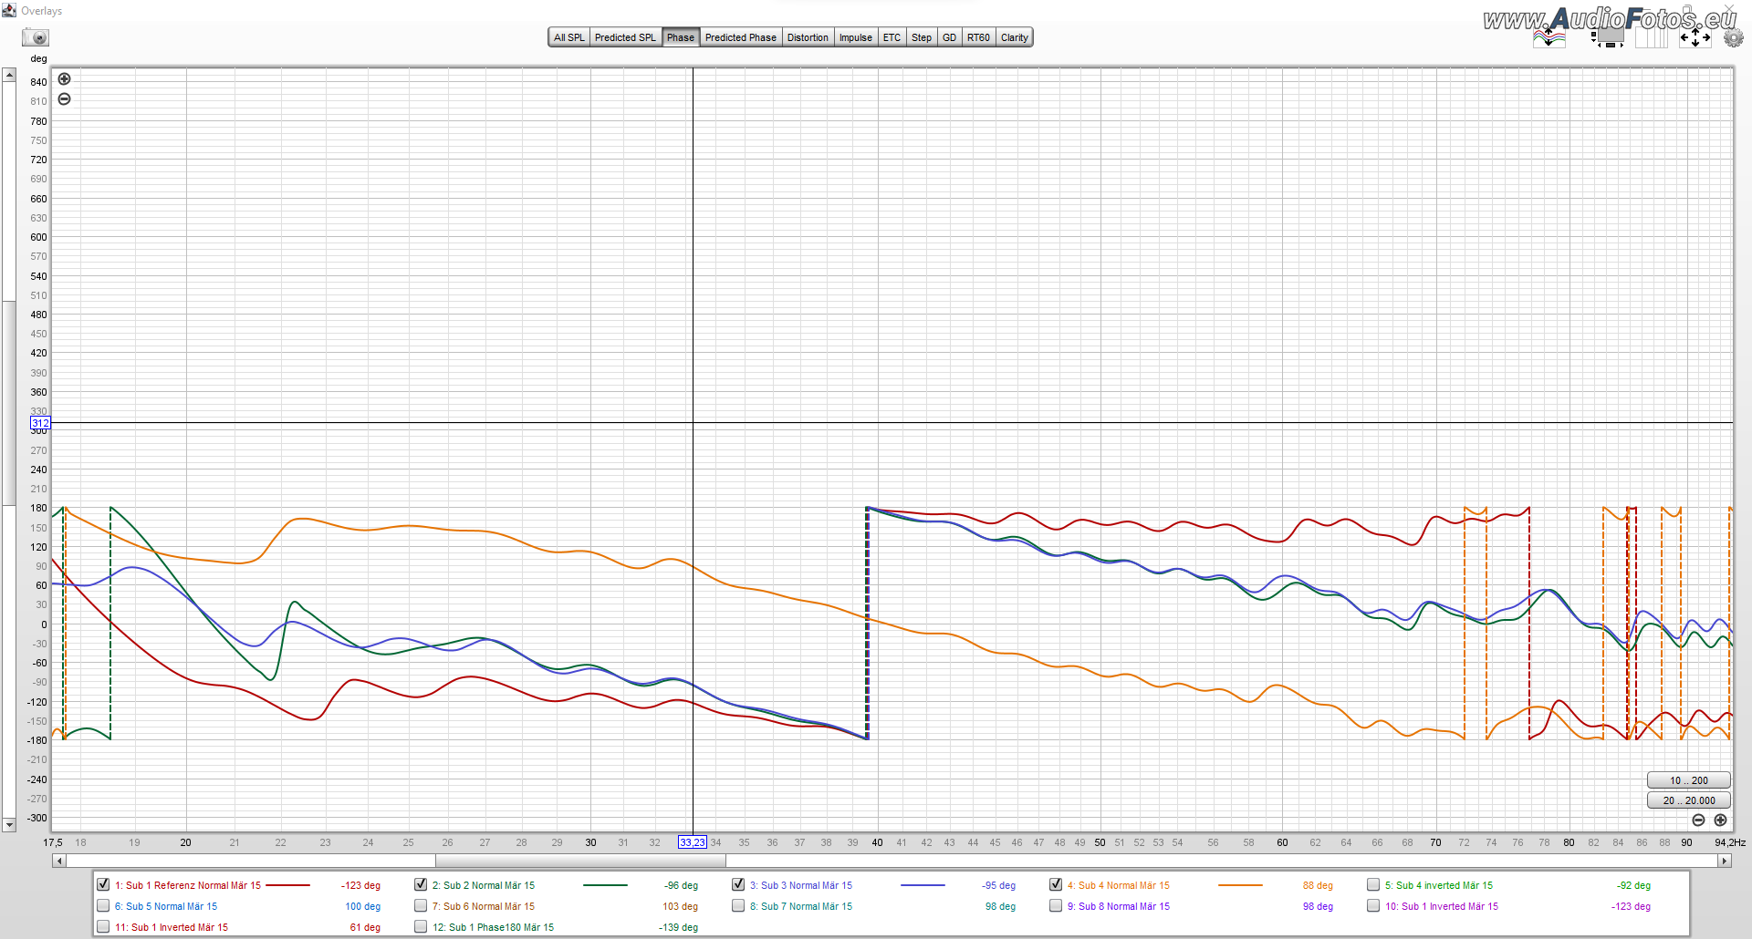The height and width of the screenshot is (939, 1752).
Task: Click the separate traces icon
Action: coord(1549,37)
